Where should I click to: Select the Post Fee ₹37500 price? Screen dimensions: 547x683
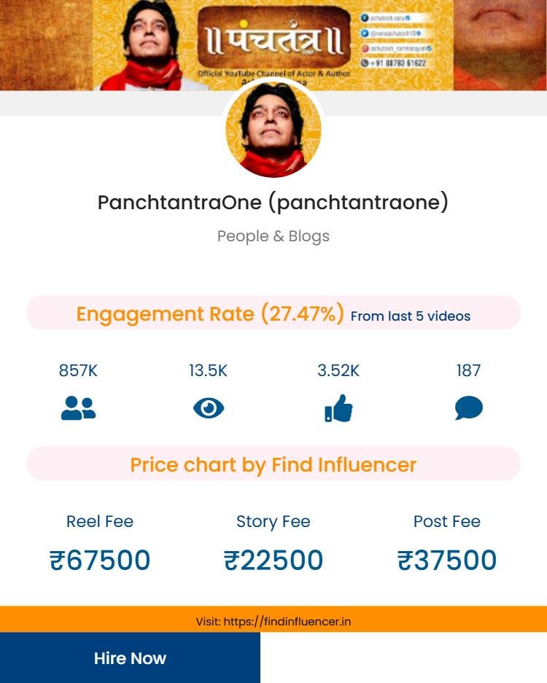[447, 560]
